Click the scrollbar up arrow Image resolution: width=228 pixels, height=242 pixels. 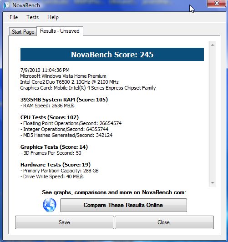tap(213, 45)
